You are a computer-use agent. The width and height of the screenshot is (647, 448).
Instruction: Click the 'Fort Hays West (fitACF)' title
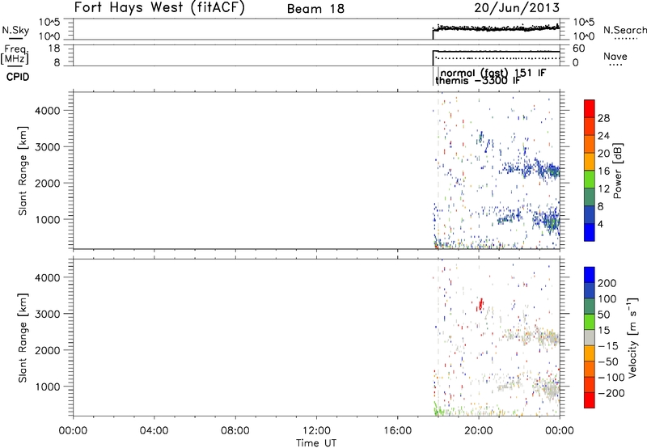159,8
